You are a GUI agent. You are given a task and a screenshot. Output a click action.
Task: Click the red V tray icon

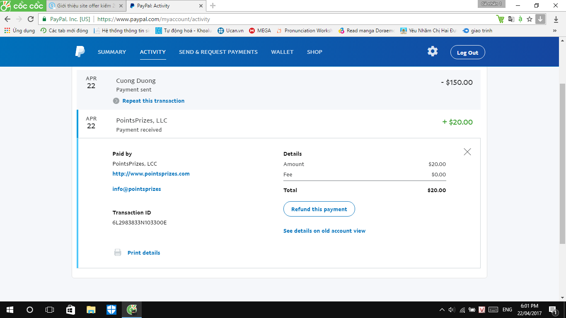pos(482,310)
